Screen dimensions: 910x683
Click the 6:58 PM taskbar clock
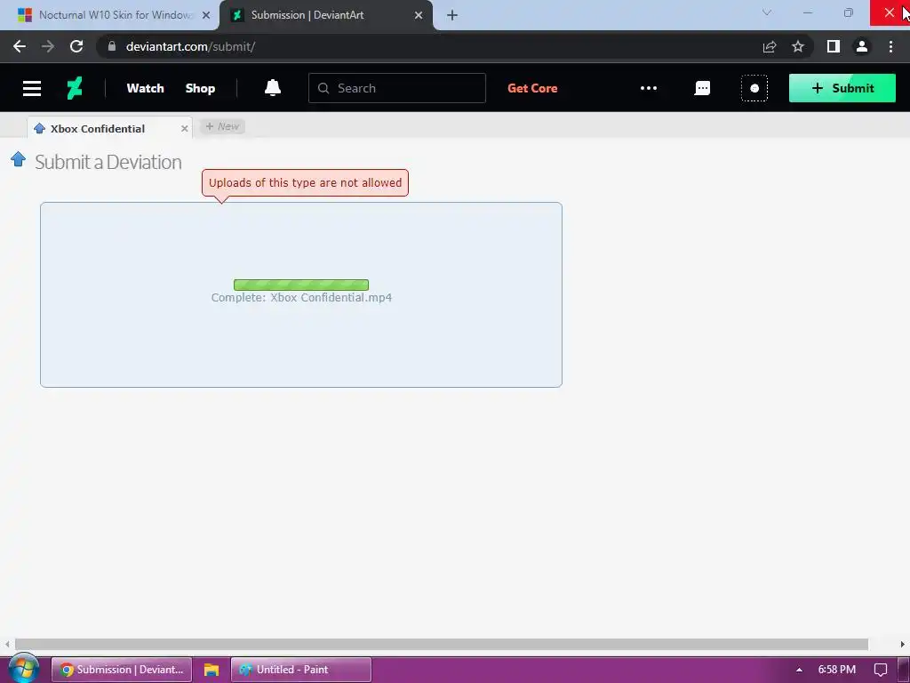click(x=836, y=670)
